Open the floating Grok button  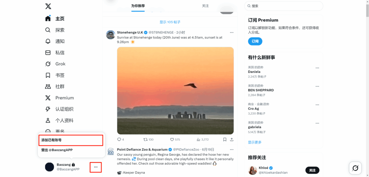(355, 168)
